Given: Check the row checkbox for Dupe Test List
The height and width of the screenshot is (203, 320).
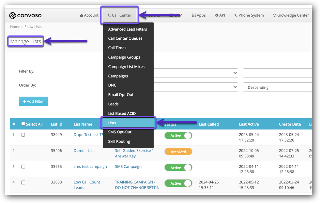Looking at the screenshot, I should coord(23,135).
